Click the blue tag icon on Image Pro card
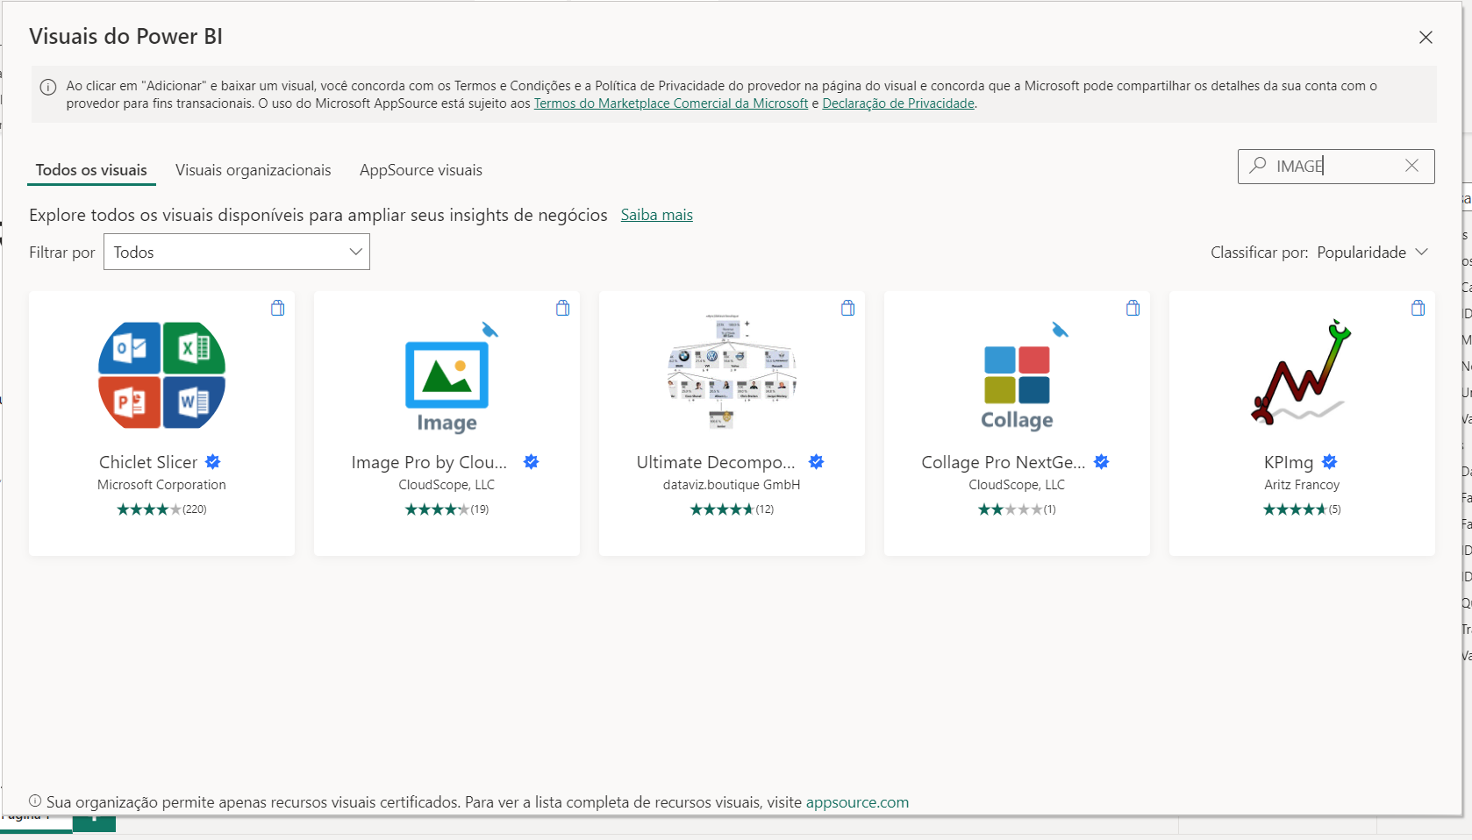 [x=490, y=330]
